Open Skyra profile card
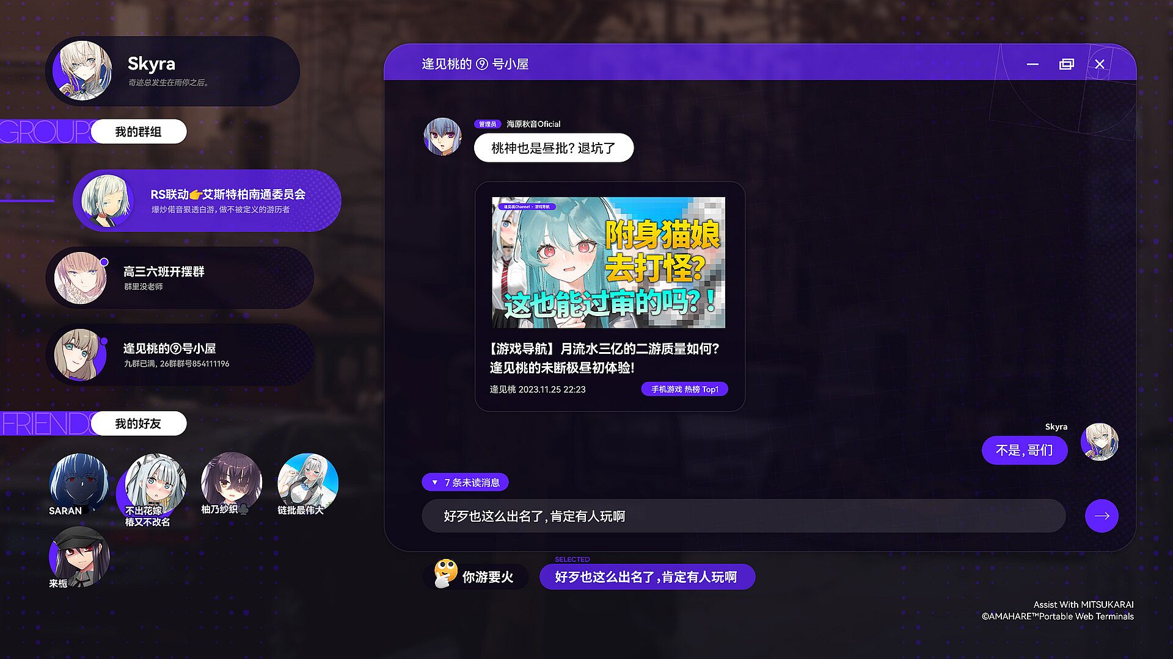 173,71
